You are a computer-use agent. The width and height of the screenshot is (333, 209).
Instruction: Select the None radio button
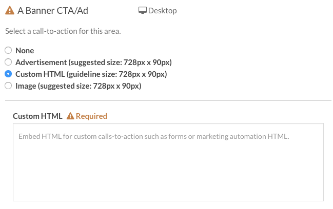pyautogui.click(x=8, y=50)
